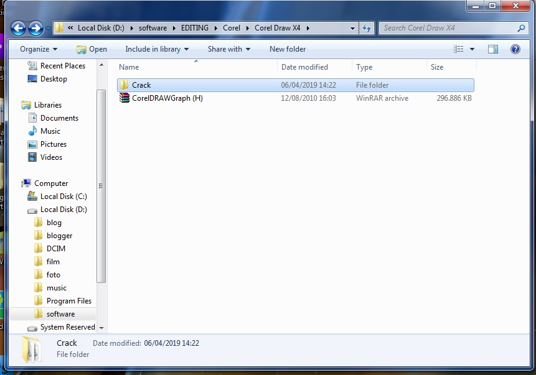Open the Videos library
Viewport: 536px width, 375px height.
click(45, 157)
